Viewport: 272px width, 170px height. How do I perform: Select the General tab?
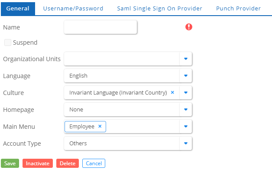click(18, 9)
